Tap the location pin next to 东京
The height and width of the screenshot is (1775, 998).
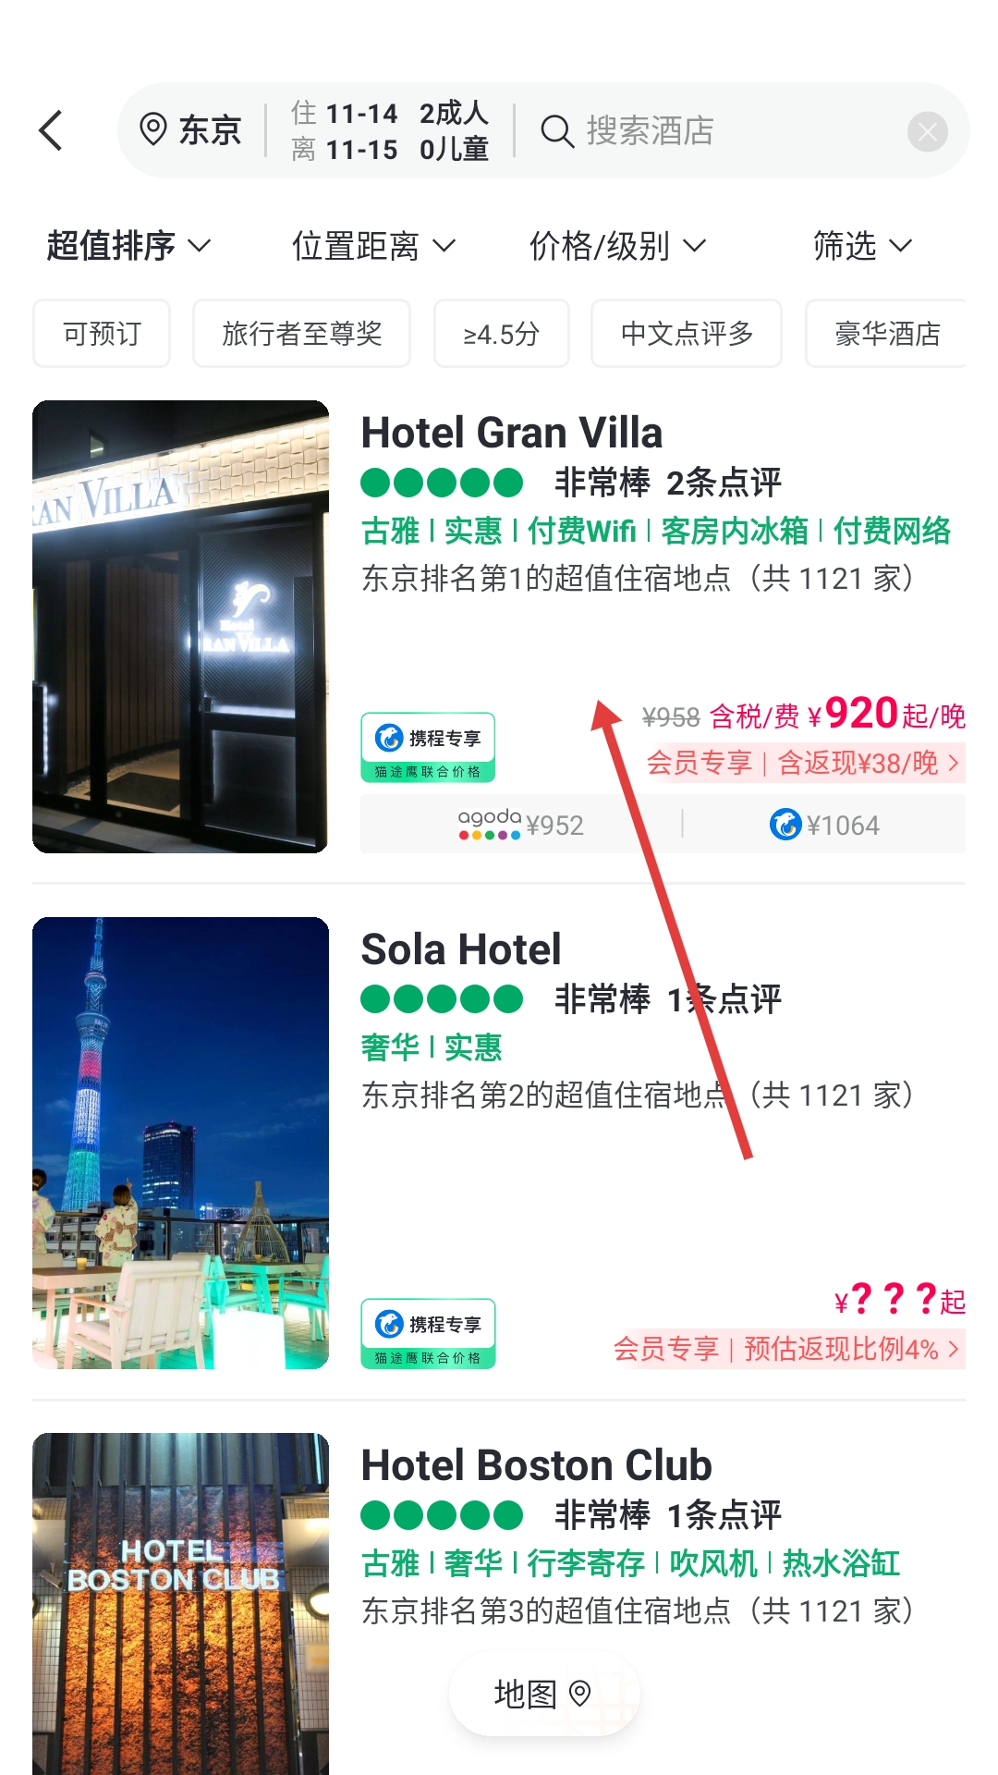click(152, 130)
